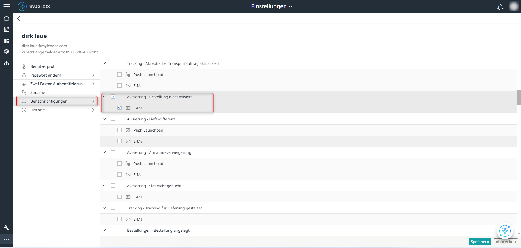Open the hamburger main menu
Screen dimensions: 521x248
7,6
